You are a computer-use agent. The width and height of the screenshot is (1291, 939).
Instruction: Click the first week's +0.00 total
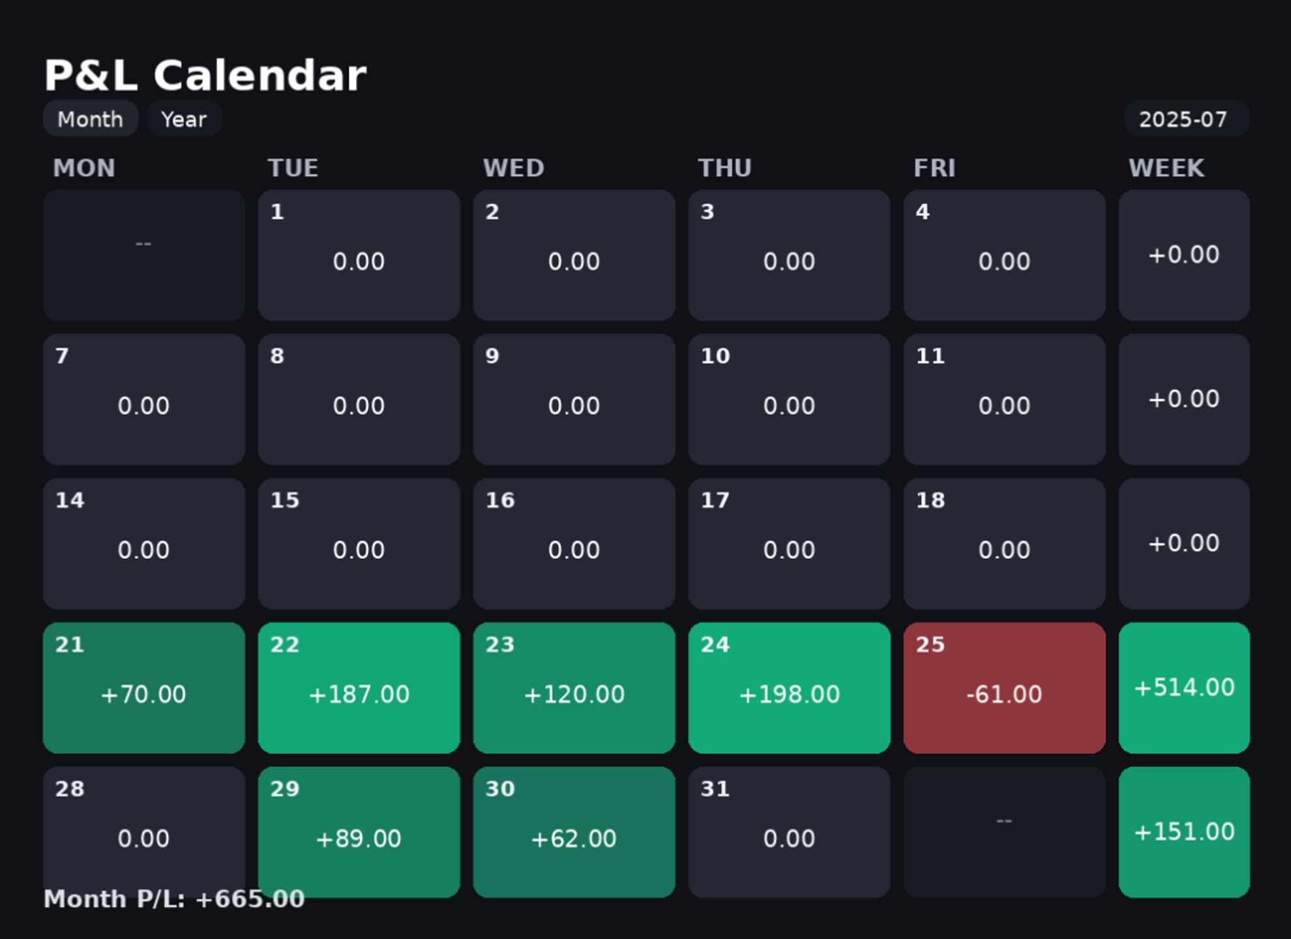pos(1184,255)
